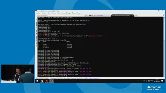166x93 pixels.
Task: Open the Home tab icon
Action: tap(86, 16)
